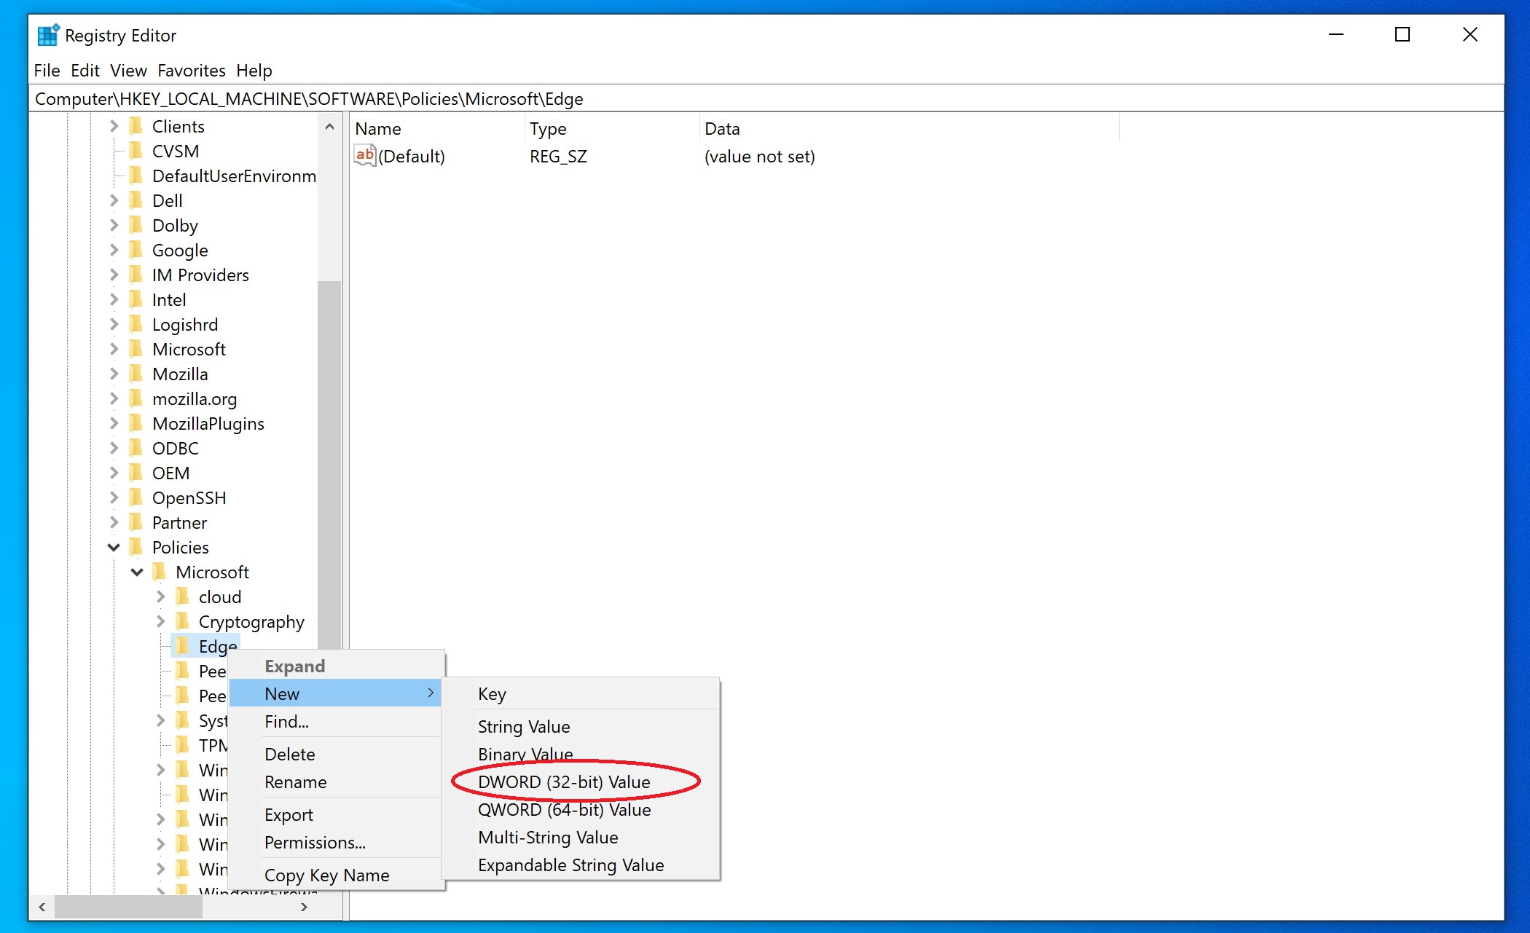Click the registry path address bar
Screen dimensions: 1530x933
766,98
